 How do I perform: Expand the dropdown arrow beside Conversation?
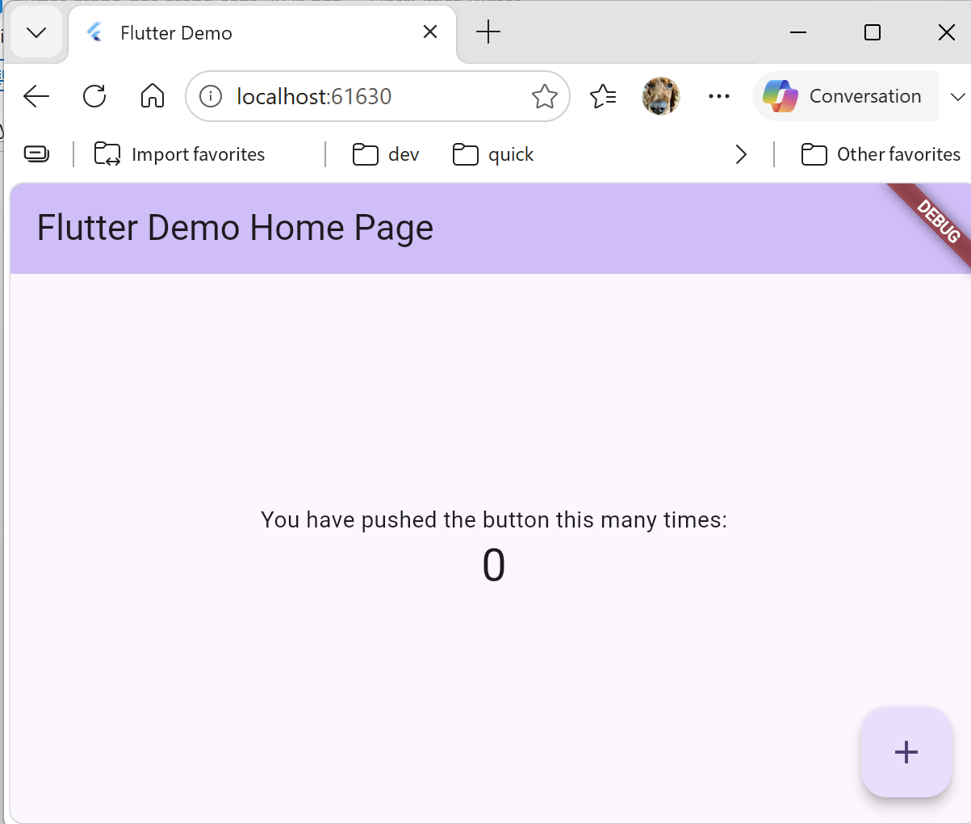coord(958,96)
